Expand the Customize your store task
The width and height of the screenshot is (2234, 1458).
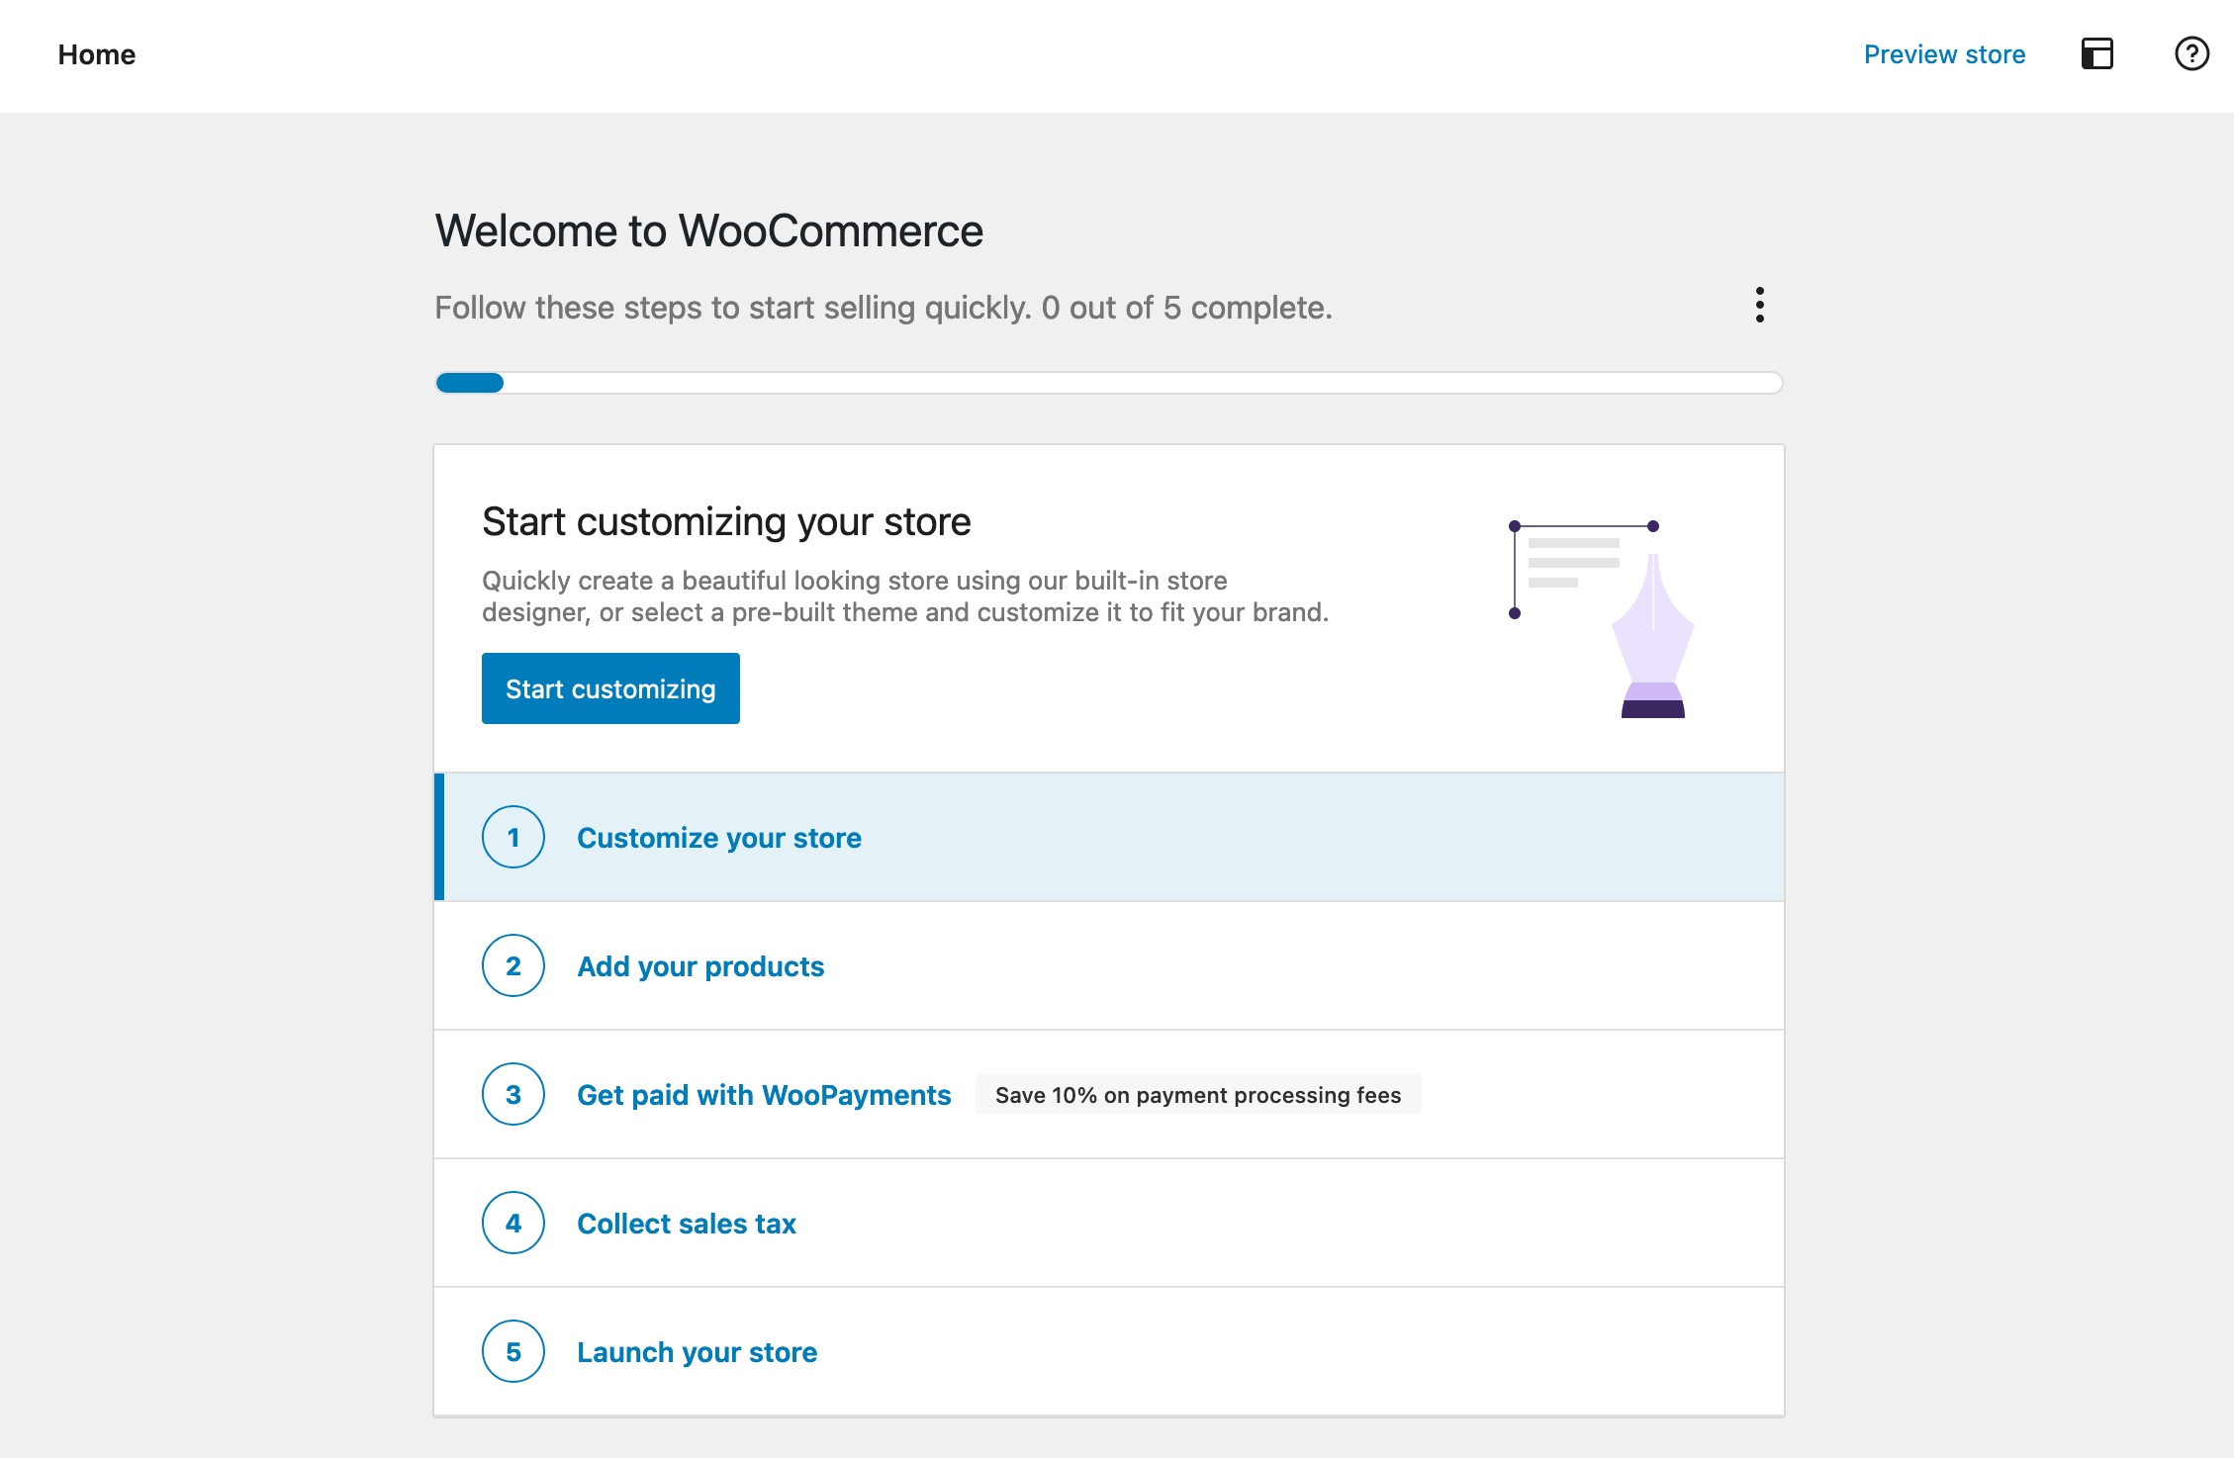718,837
